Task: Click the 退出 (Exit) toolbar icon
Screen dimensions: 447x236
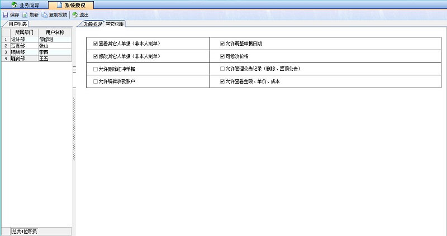Action: 75,15
